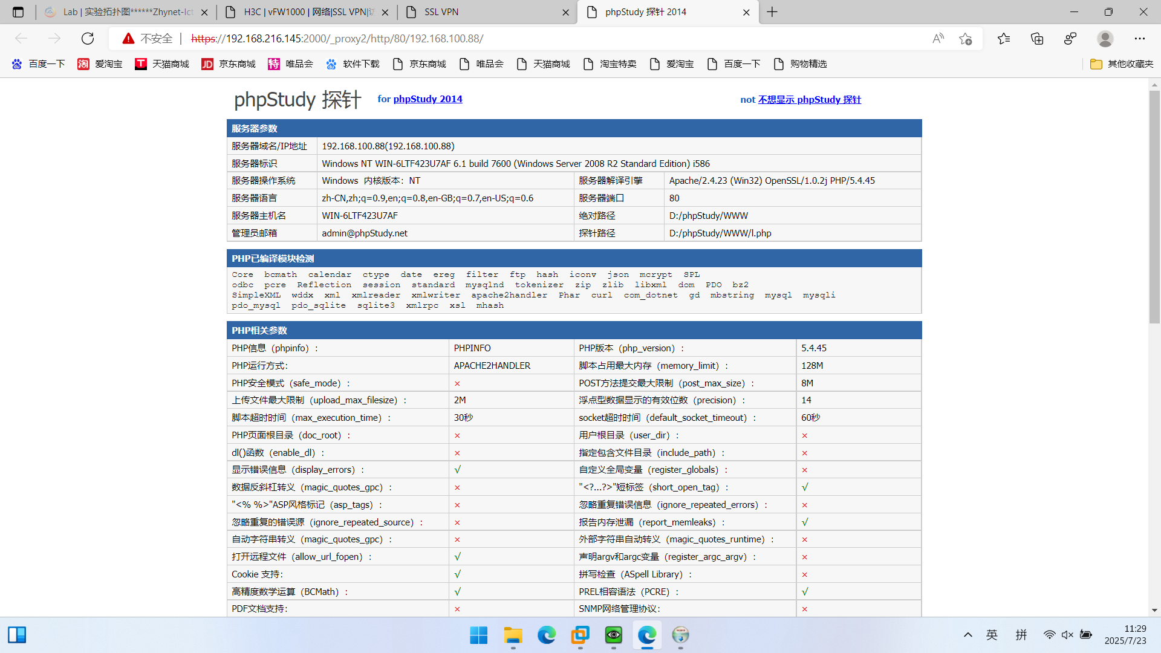Click the 5.4.45 PHP version value
Viewport: 1161px width, 653px height.
814,348
